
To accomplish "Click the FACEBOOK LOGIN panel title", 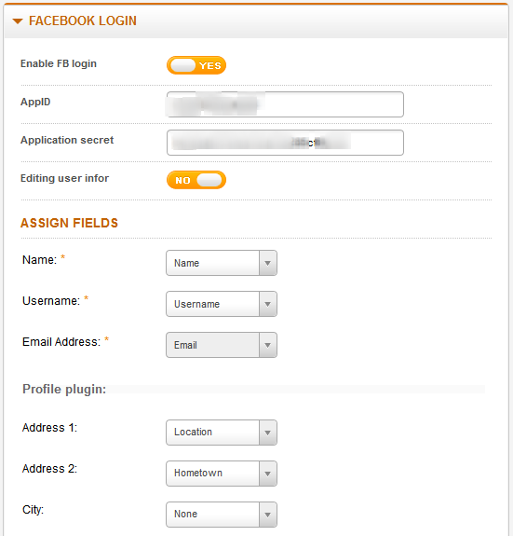I will tap(83, 21).
